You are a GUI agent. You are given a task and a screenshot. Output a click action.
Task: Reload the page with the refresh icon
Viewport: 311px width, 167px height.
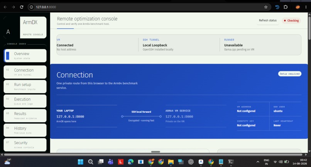pyautogui.click(x=22, y=7)
